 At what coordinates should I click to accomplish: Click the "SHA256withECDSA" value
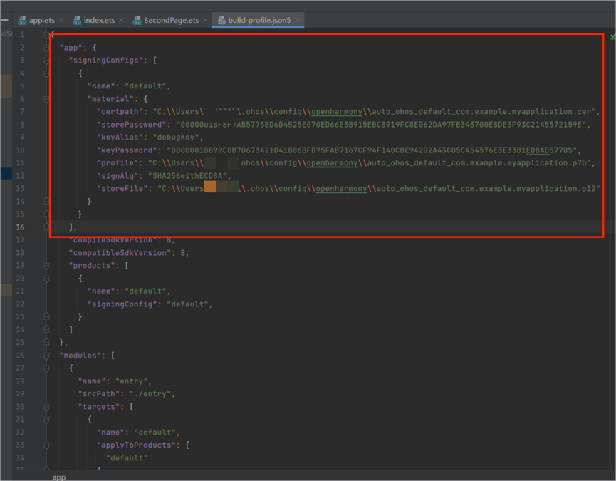(187, 176)
